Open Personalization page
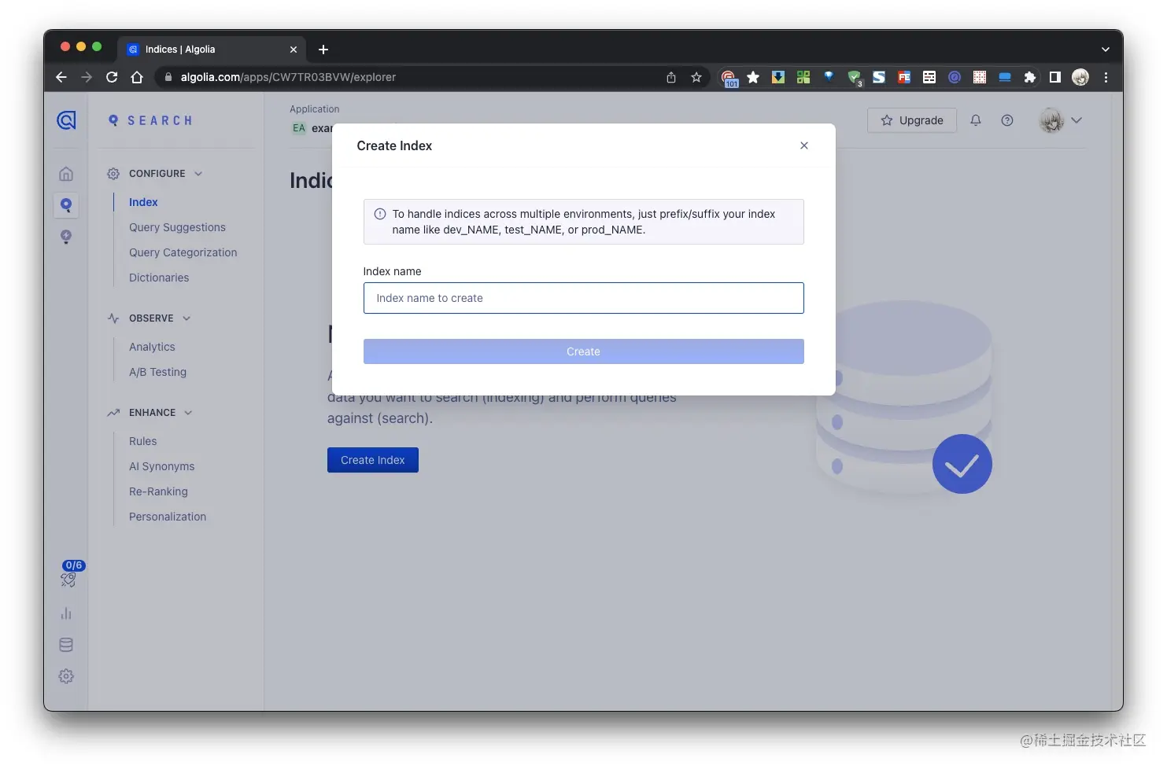Image resolution: width=1167 pixels, height=769 pixels. 168,517
